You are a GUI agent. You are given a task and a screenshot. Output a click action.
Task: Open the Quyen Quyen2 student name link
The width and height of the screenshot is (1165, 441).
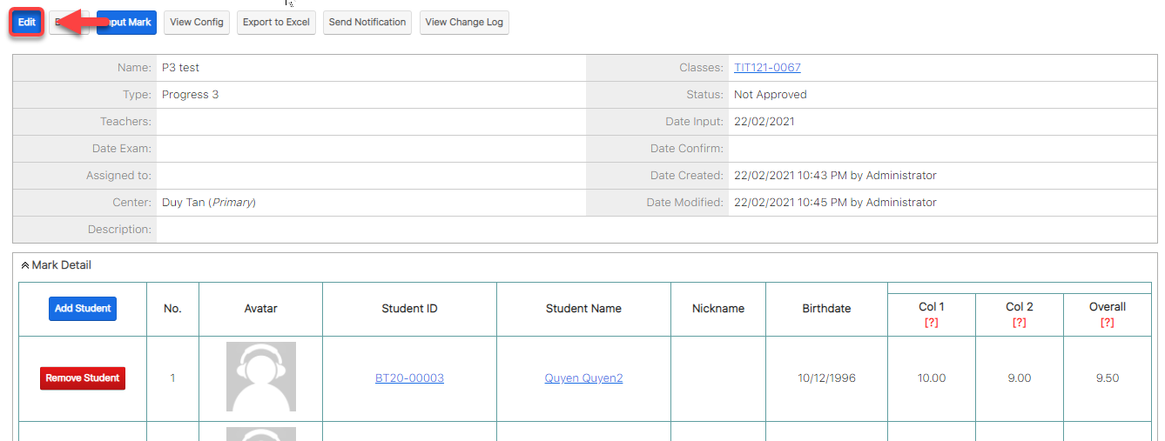tap(583, 378)
